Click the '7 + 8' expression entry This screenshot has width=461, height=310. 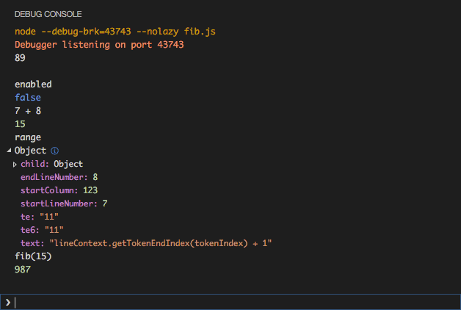pyautogui.click(x=28, y=111)
